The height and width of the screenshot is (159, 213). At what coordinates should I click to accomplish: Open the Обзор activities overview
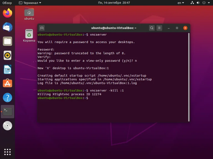coord(7,3)
